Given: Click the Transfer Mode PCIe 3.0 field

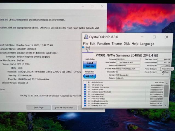Looking at the screenshot, I should coord(128,69).
